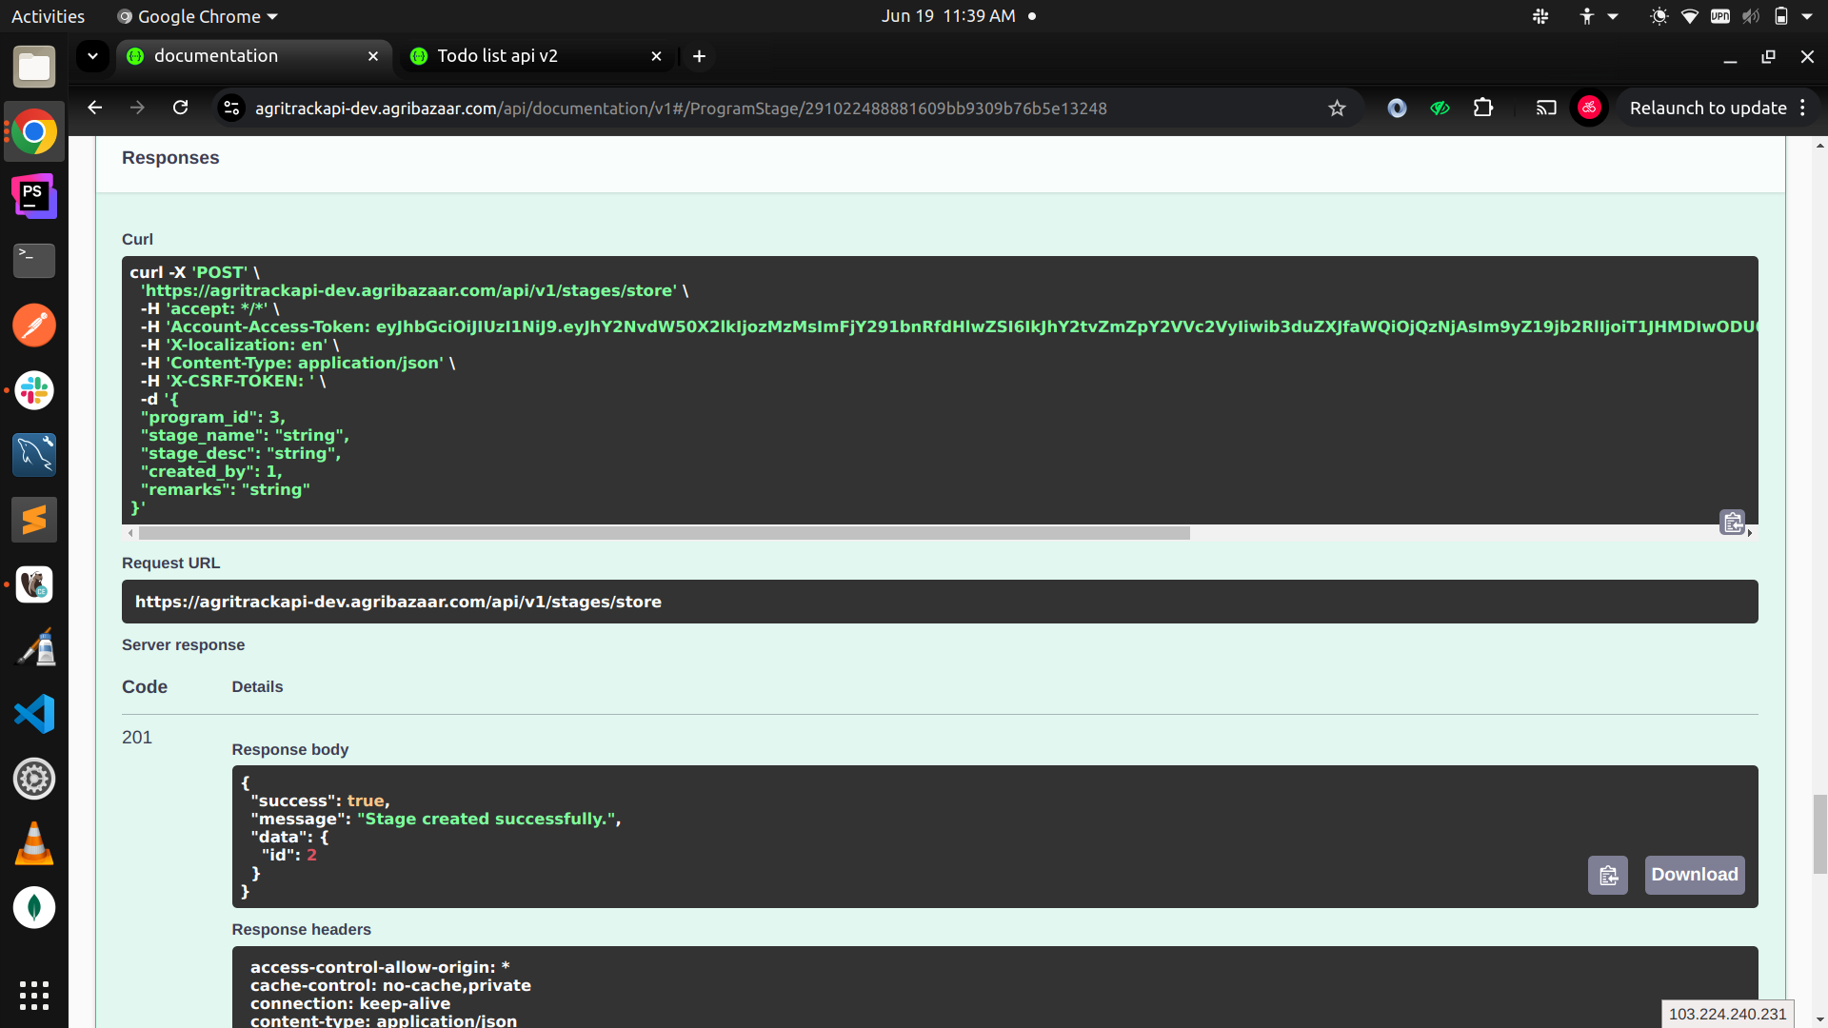Click the VPN status tray icon
Screen dimensions: 1828x1028
[1720, 16]
